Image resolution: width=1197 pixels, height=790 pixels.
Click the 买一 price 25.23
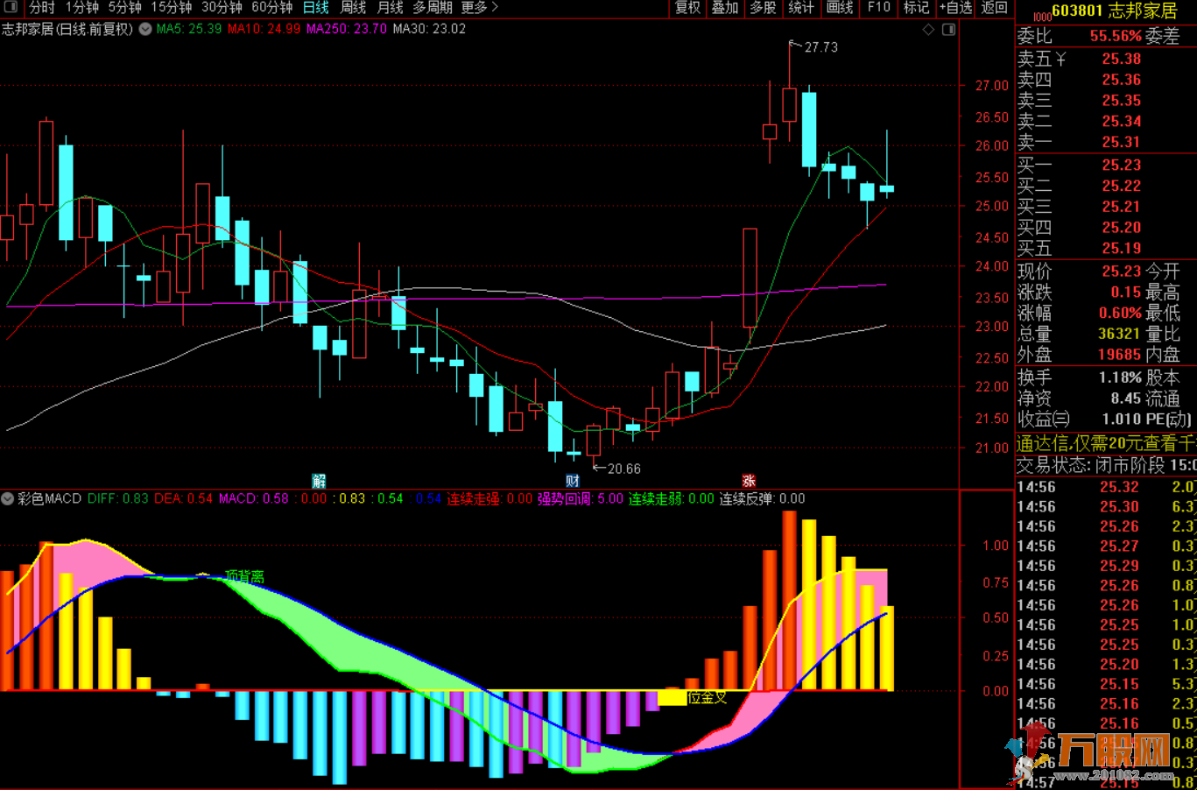pos(1121,165)
